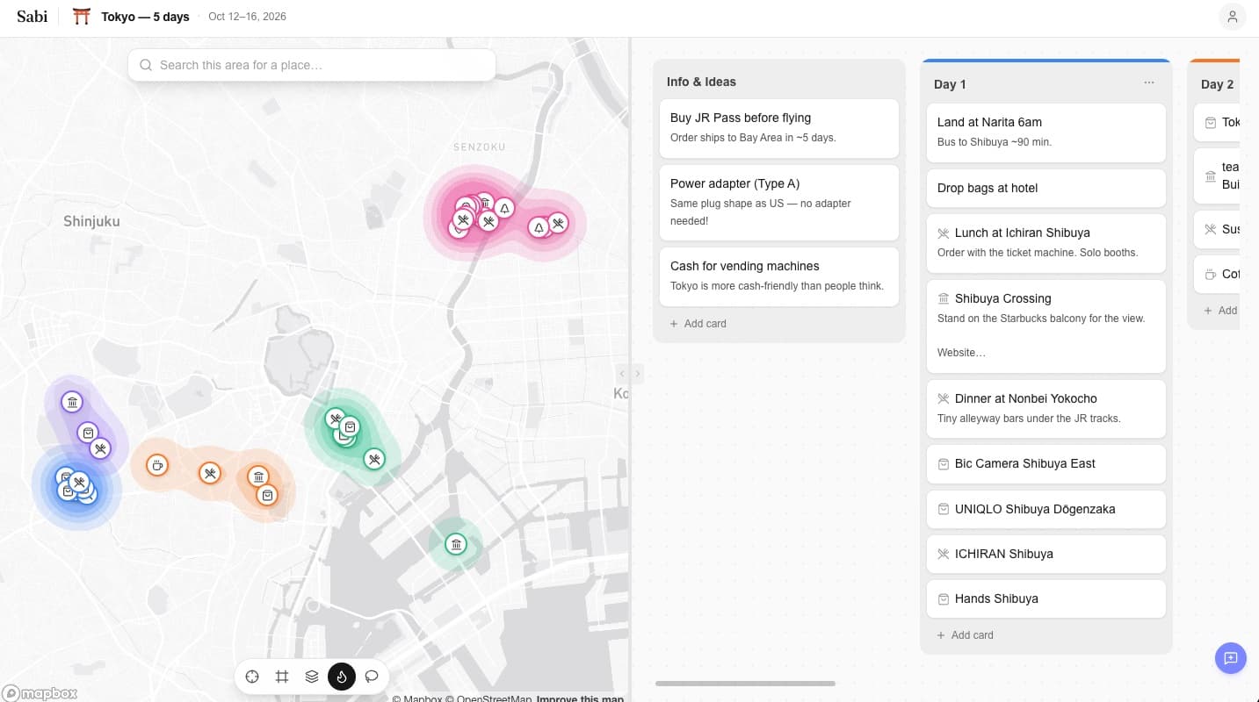
Task: Click the green museum pin on map
Action: 455,544
